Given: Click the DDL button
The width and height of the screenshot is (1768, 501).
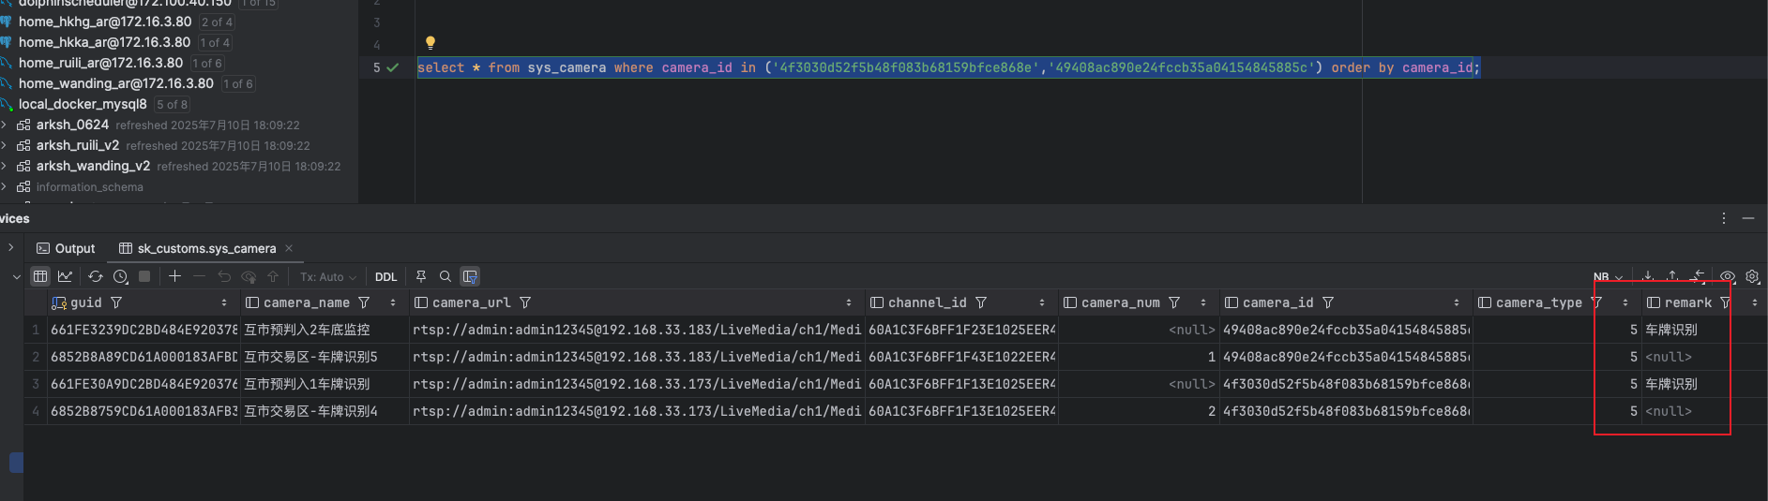Looking at the screenshot, I should coord(385,277).
